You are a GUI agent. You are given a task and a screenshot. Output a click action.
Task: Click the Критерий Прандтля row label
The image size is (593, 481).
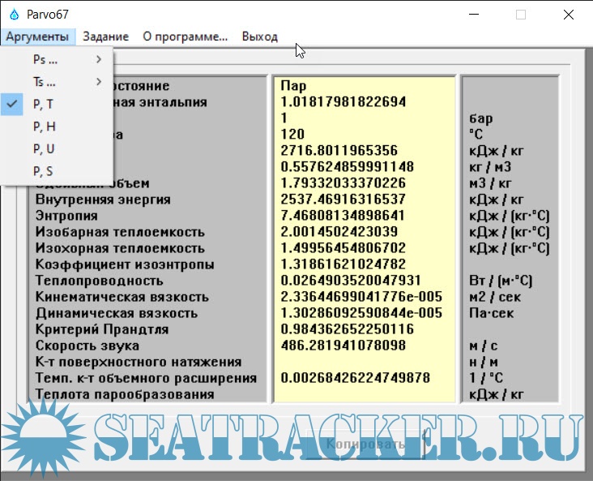coord(101,329)
